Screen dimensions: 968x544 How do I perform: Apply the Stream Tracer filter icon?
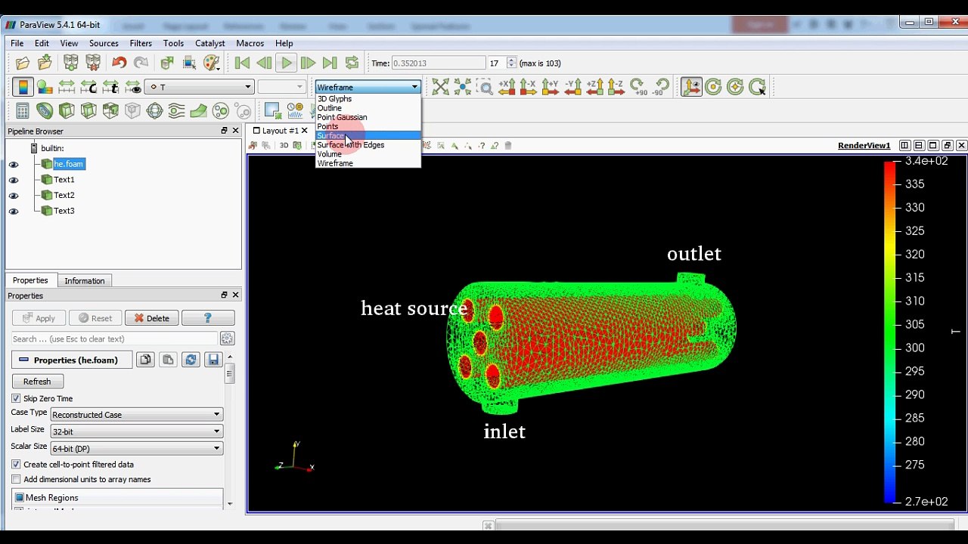[x=176, y=111]
